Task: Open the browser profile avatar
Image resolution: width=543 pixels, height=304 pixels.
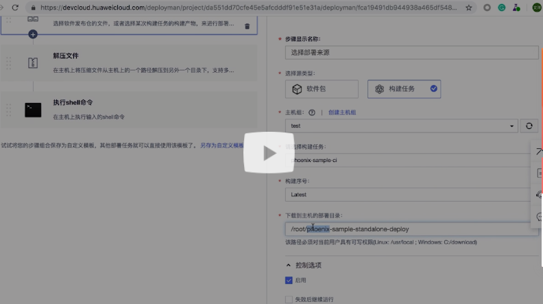Action: coord(537,8)
